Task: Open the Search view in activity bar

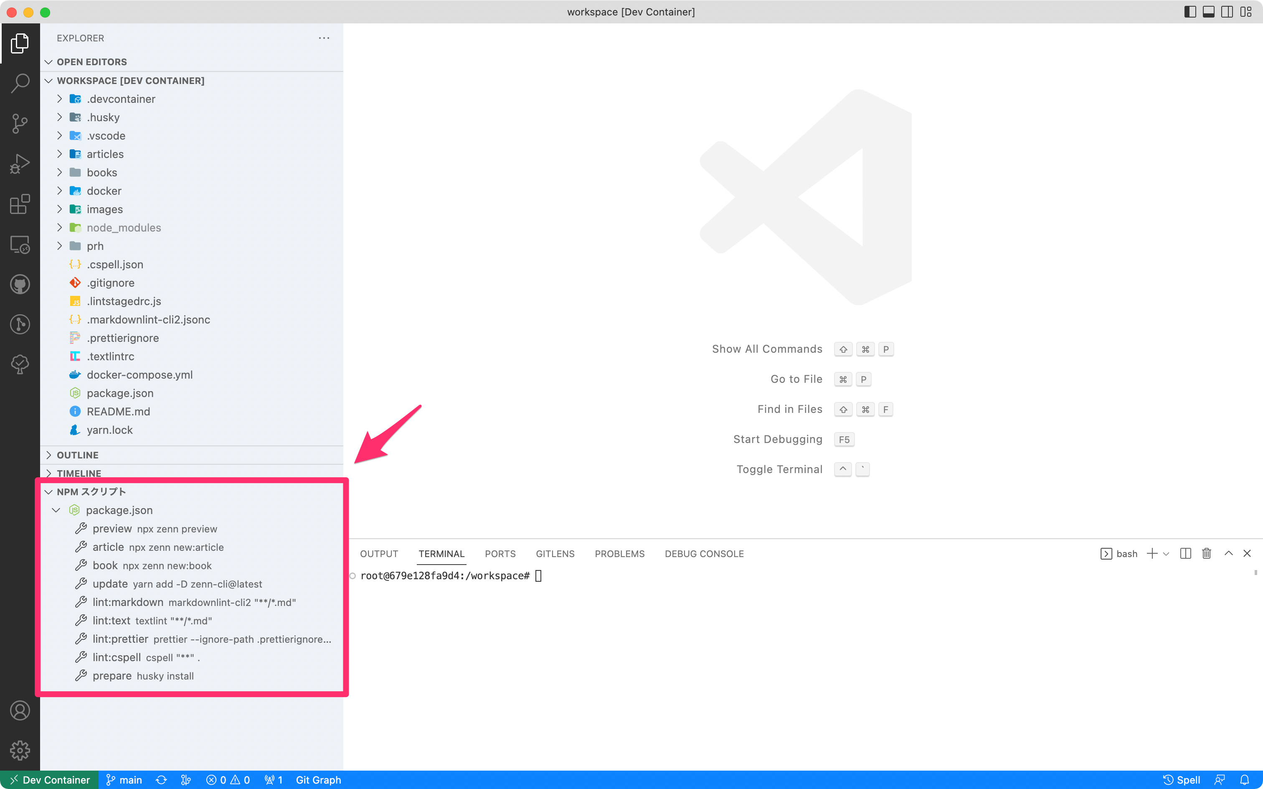Action: [x=20, y=83]
